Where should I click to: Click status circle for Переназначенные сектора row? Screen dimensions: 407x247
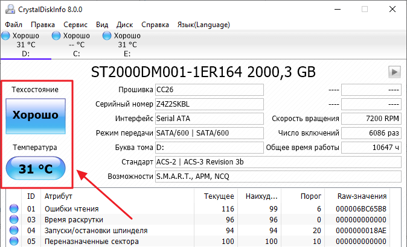[14, 242]
